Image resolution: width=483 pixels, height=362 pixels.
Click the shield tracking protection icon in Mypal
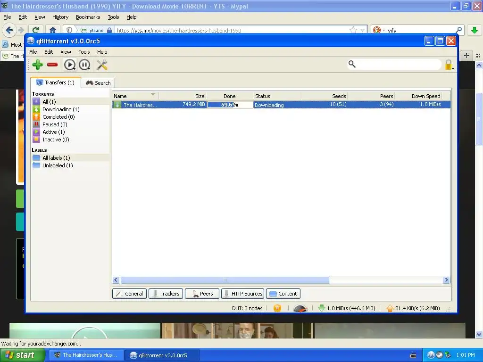coord(69,30)
